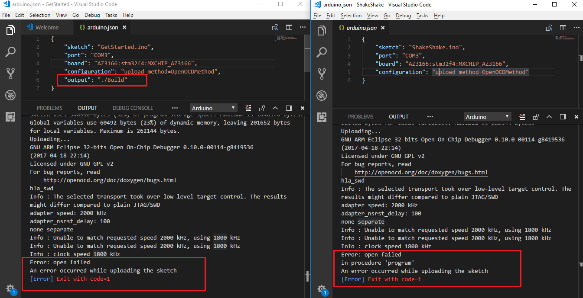This screenshot has width=583, height=298.
Task: Open Tasks menu in GetStarted window
Action: coord(111,15)
